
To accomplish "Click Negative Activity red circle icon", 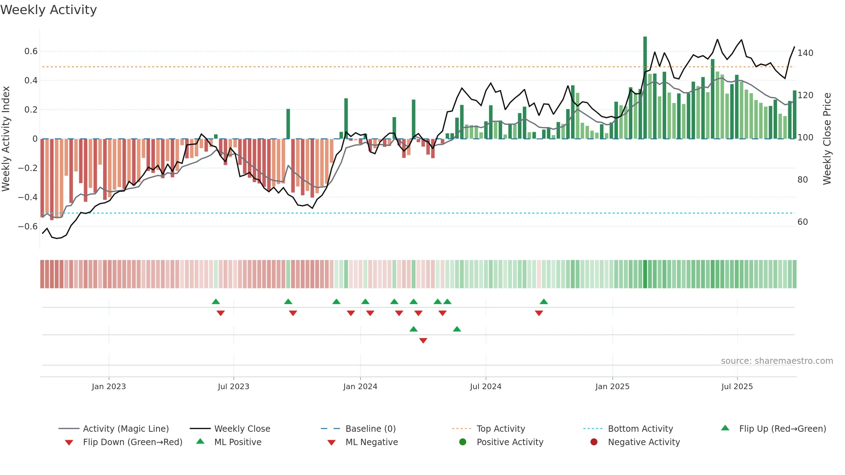I will tap(594, 442).
